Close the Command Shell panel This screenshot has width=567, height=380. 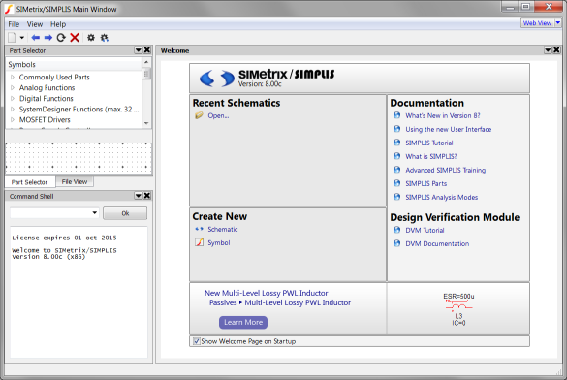tap(147, 196)
